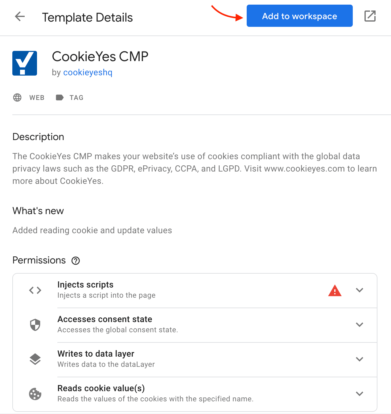The height and width of the screenshot is (414, 391).
Task: Click the Permissions help question icon
Action: click(x=76, y=261)
